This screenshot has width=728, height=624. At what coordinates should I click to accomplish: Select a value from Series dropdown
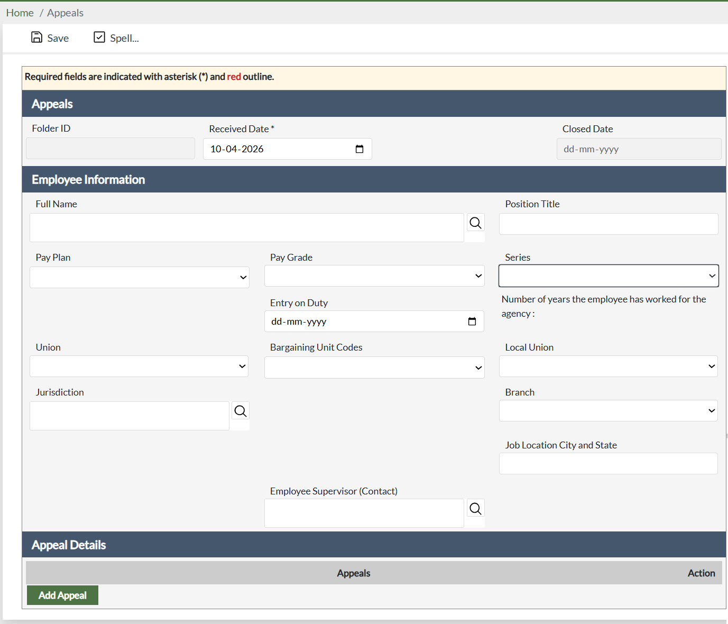point(609,276)
